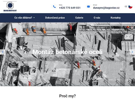
Task: Click the blue phone icon
Action: (x=54, y=7)
